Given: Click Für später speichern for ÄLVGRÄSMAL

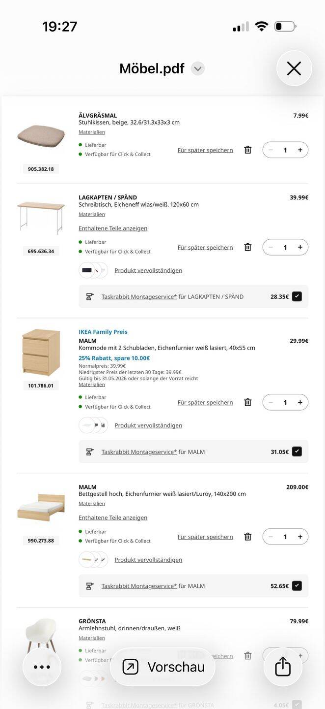Looking at the screenshot, I should [205, 150].
